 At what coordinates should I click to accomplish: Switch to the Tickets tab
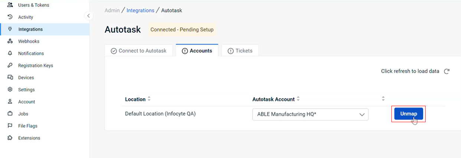pyautogui.click(x=240, y=51)
